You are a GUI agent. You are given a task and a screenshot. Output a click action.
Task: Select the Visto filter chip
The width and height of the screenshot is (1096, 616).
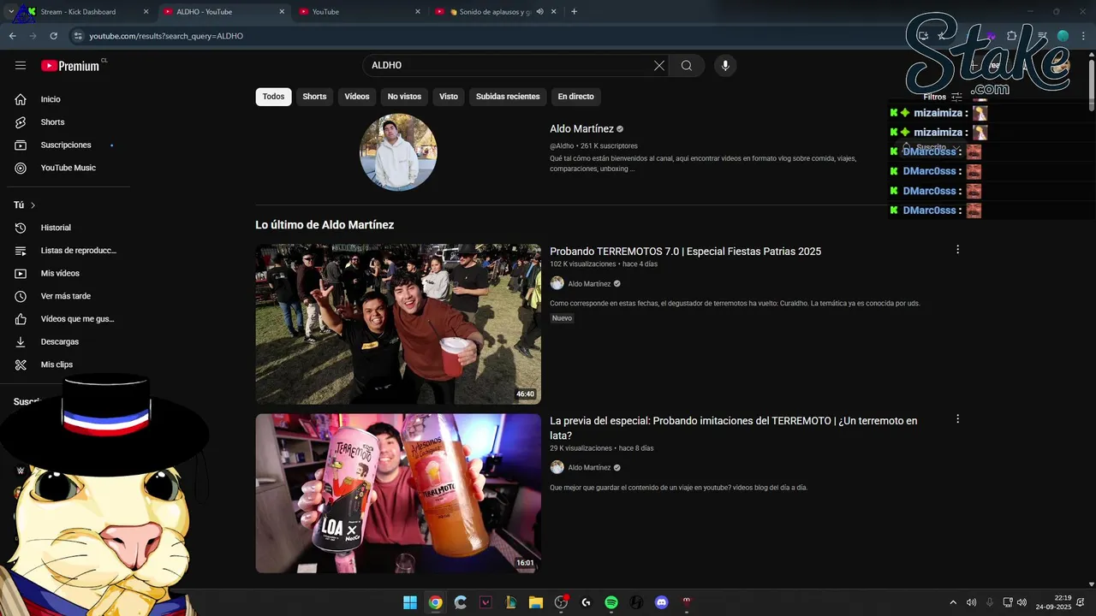click(x=449, y=97)
